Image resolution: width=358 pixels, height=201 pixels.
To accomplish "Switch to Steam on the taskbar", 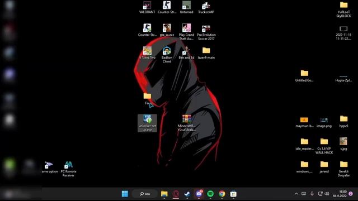I will pyautogui.click(x=187, y=194).
